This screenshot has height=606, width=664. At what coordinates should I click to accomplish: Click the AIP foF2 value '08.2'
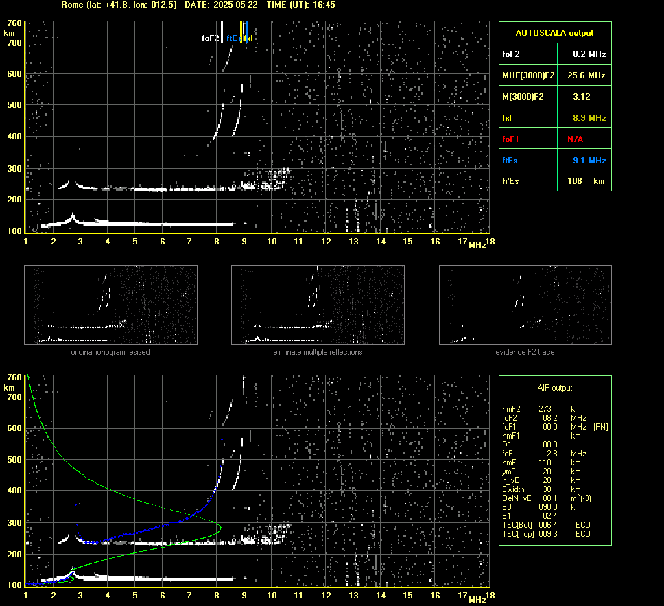point(549,418)
